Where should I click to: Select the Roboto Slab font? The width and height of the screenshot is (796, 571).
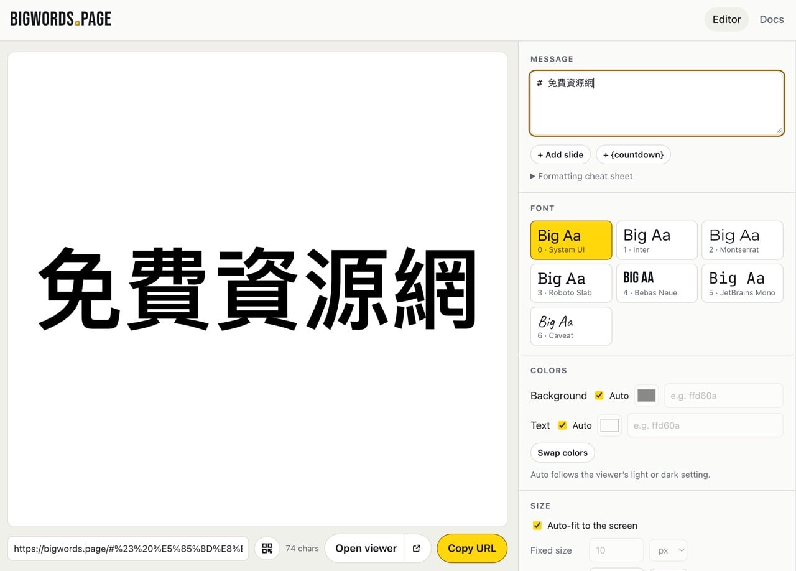click(x=571, y=283)
